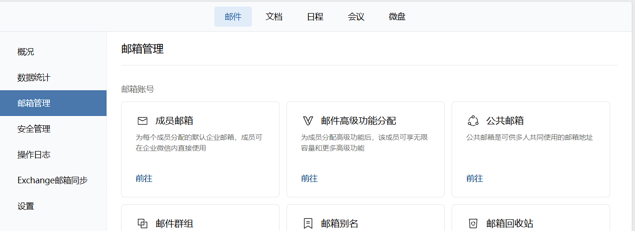Click 前往 link under 成员邮箱

144,179
